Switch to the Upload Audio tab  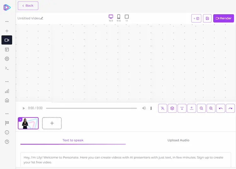tap(178, 140)
